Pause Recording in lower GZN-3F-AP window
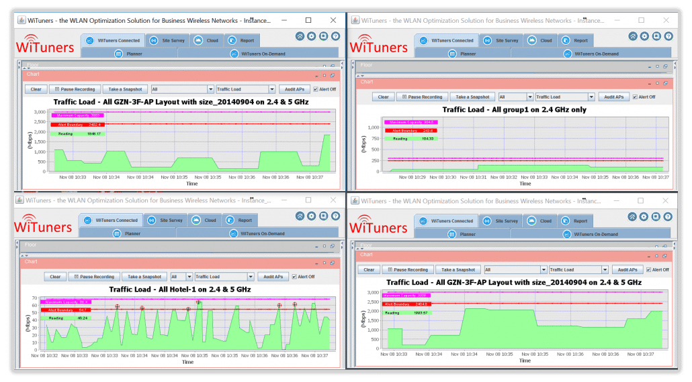Screen dimensions: 692x382 click(x=408, y=270)
